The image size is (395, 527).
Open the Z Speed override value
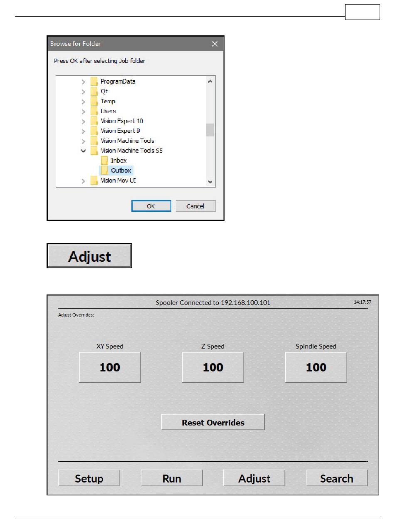pyautogui.click(x=213, y=367)
